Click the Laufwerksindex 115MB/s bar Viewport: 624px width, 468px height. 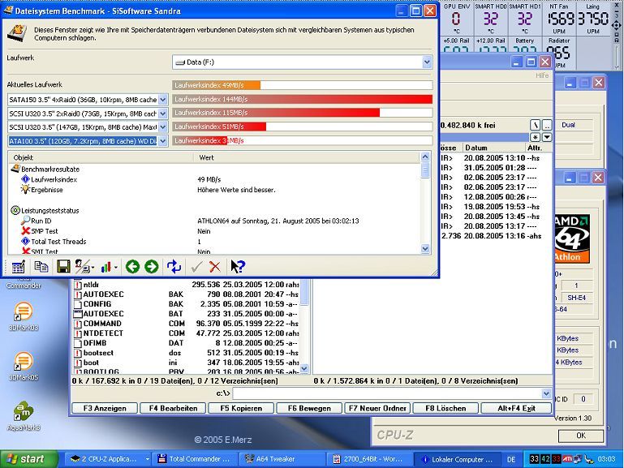pos(276,113)
